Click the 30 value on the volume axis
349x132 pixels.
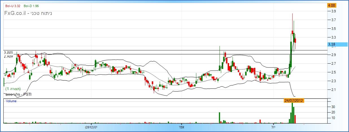(333, 107)
